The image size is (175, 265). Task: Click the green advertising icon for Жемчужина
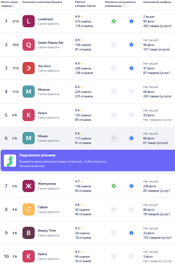pyautogui.click(x=114, y=186)
